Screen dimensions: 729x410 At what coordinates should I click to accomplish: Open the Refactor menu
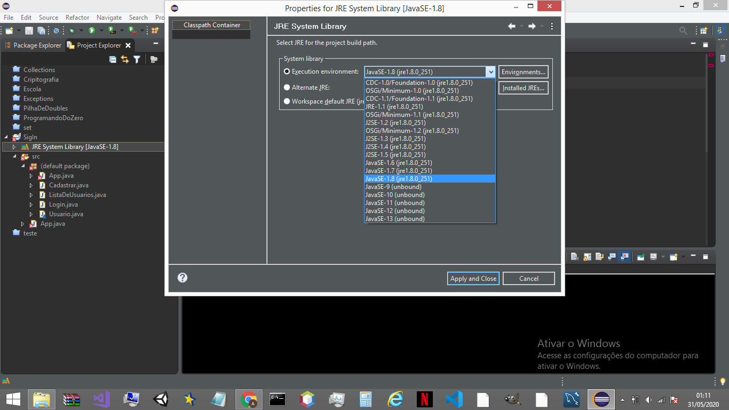click(x=77, y=18)
